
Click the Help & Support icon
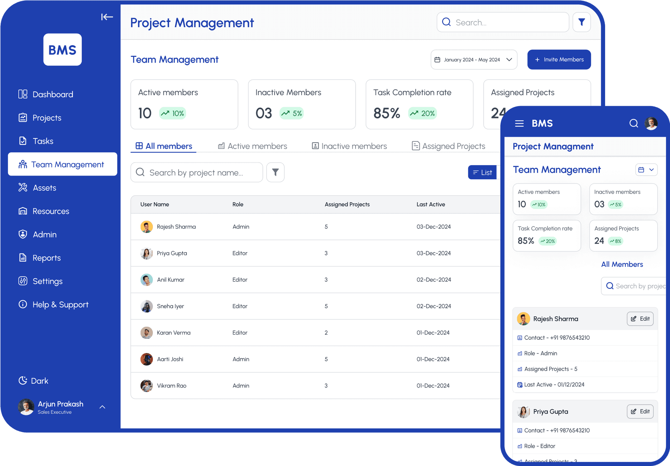tap(23, 304)
